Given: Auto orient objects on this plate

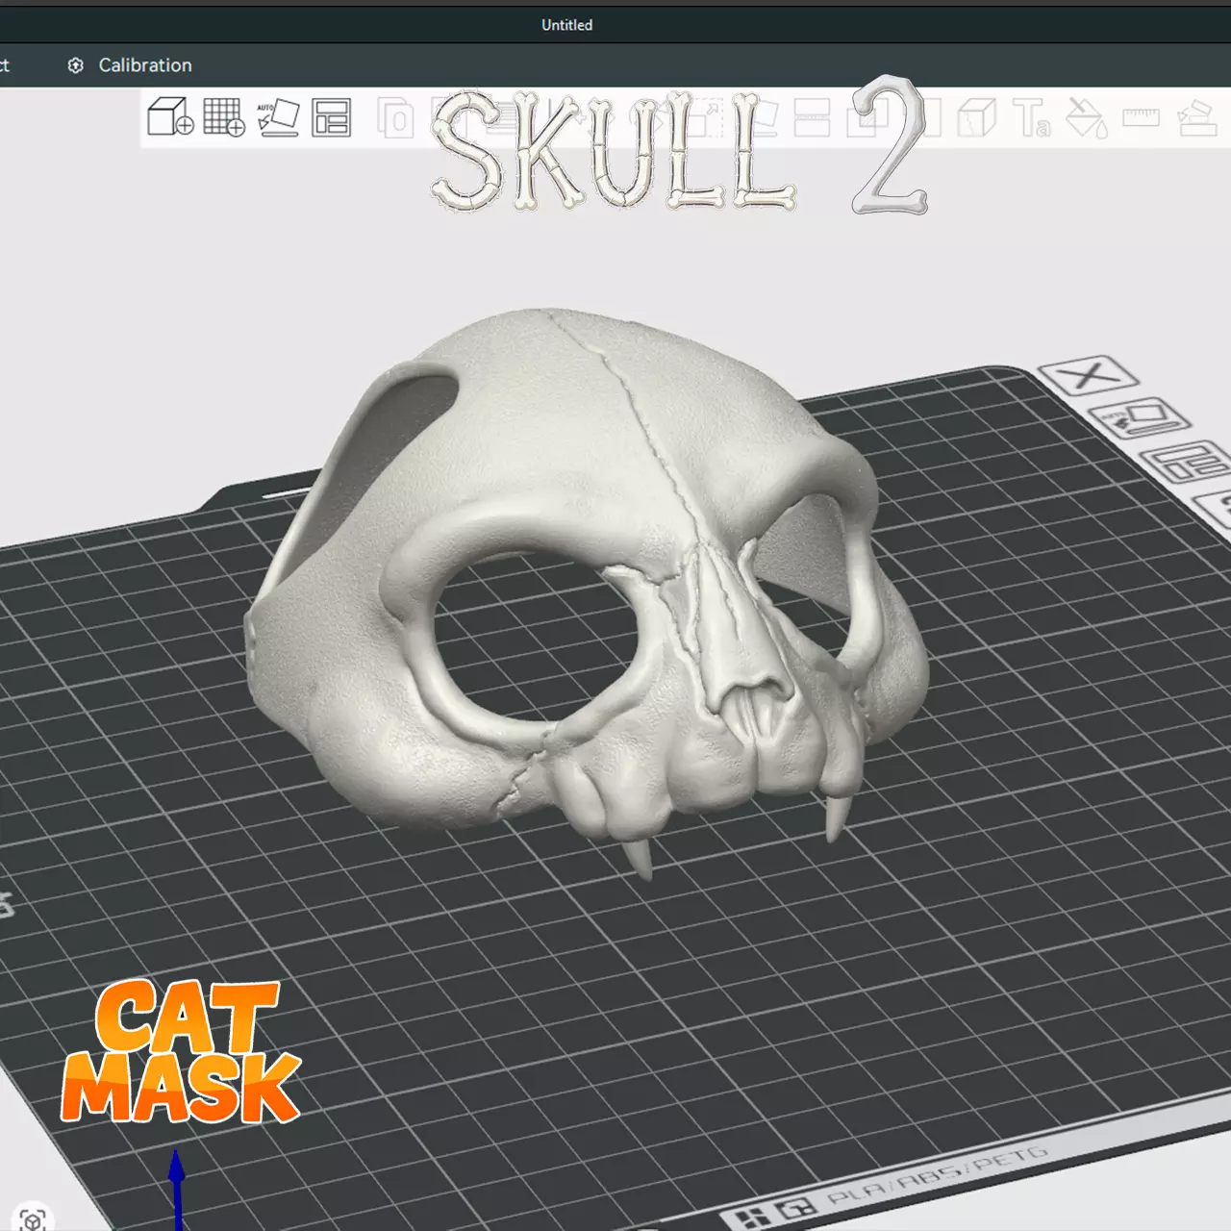Looking at the screenshot, I should point(1139,418).
